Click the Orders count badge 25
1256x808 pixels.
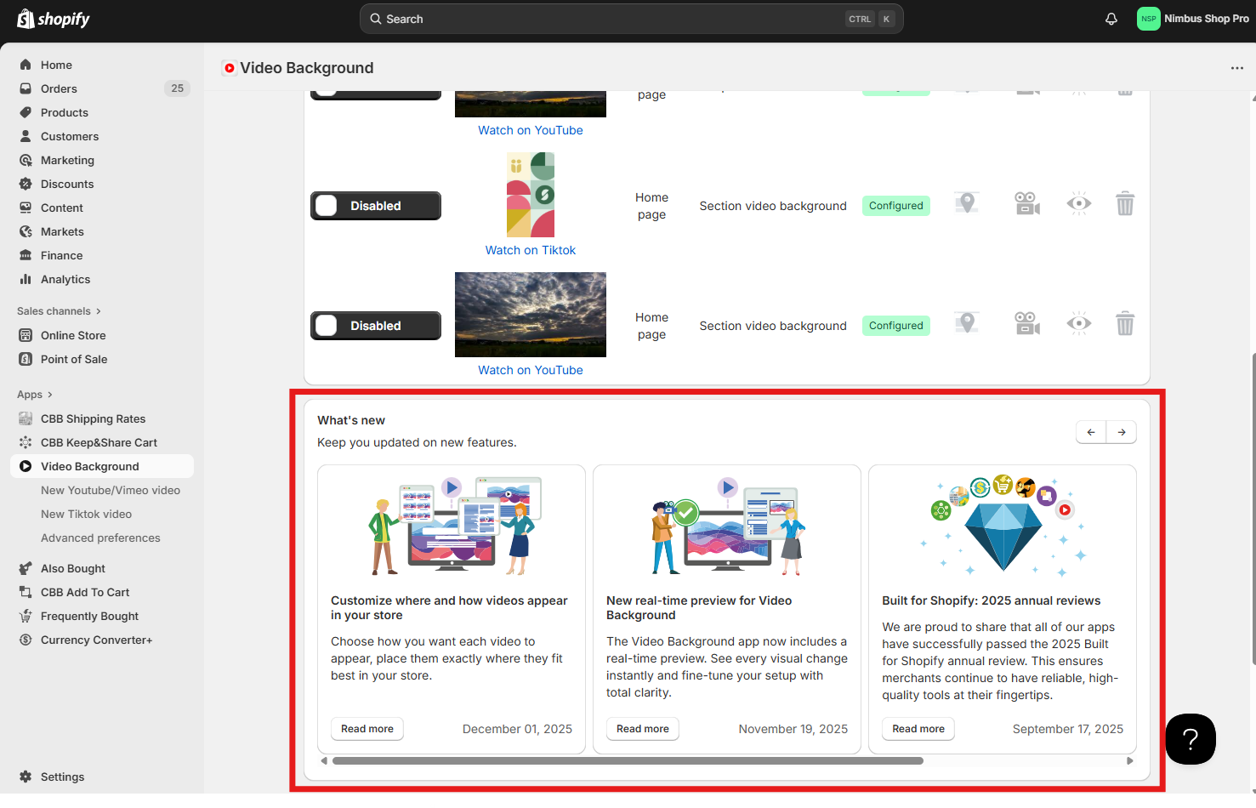(177, 88)
